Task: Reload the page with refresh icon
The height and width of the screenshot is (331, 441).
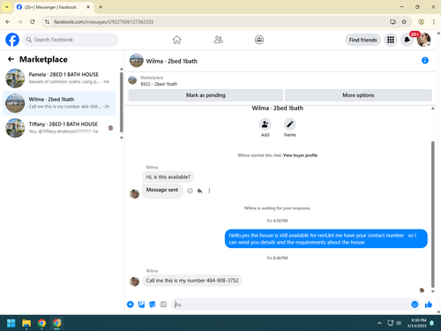Action: tap(33, 22)
